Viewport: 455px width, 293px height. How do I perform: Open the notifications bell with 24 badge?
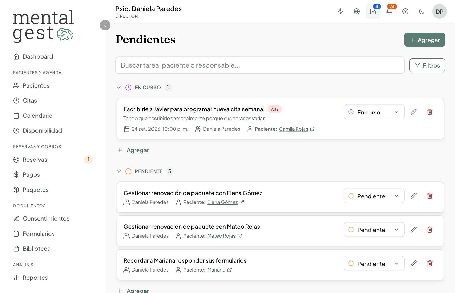click(389, 11)
